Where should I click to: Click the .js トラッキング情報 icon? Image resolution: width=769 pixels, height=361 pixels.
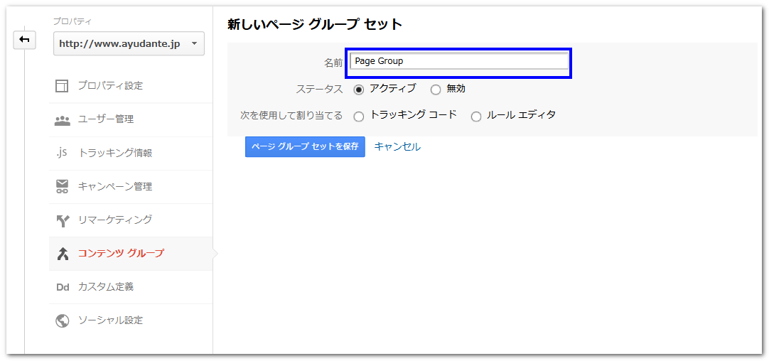tap(63, 153)
